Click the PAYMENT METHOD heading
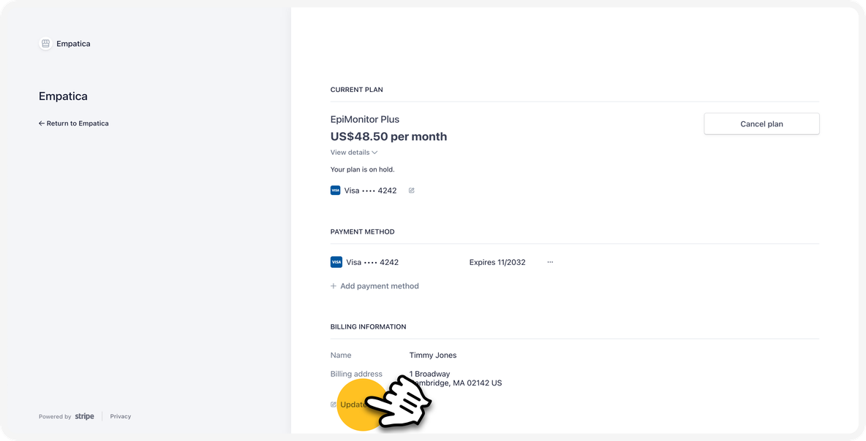This screenshot has width=866, height=441. (362, 232)
